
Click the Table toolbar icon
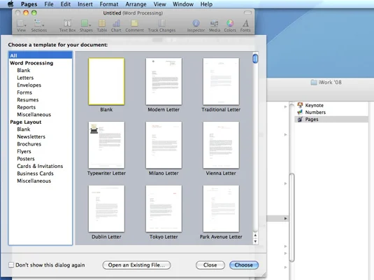click(102, 23)
